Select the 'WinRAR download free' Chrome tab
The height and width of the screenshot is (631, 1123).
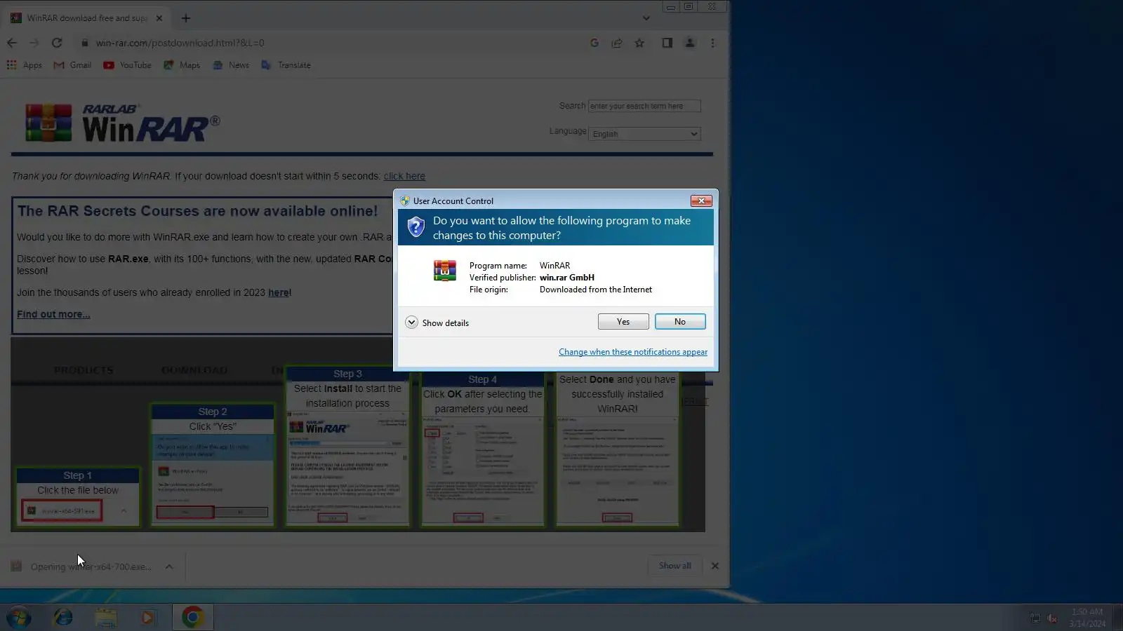click(86, 18)
